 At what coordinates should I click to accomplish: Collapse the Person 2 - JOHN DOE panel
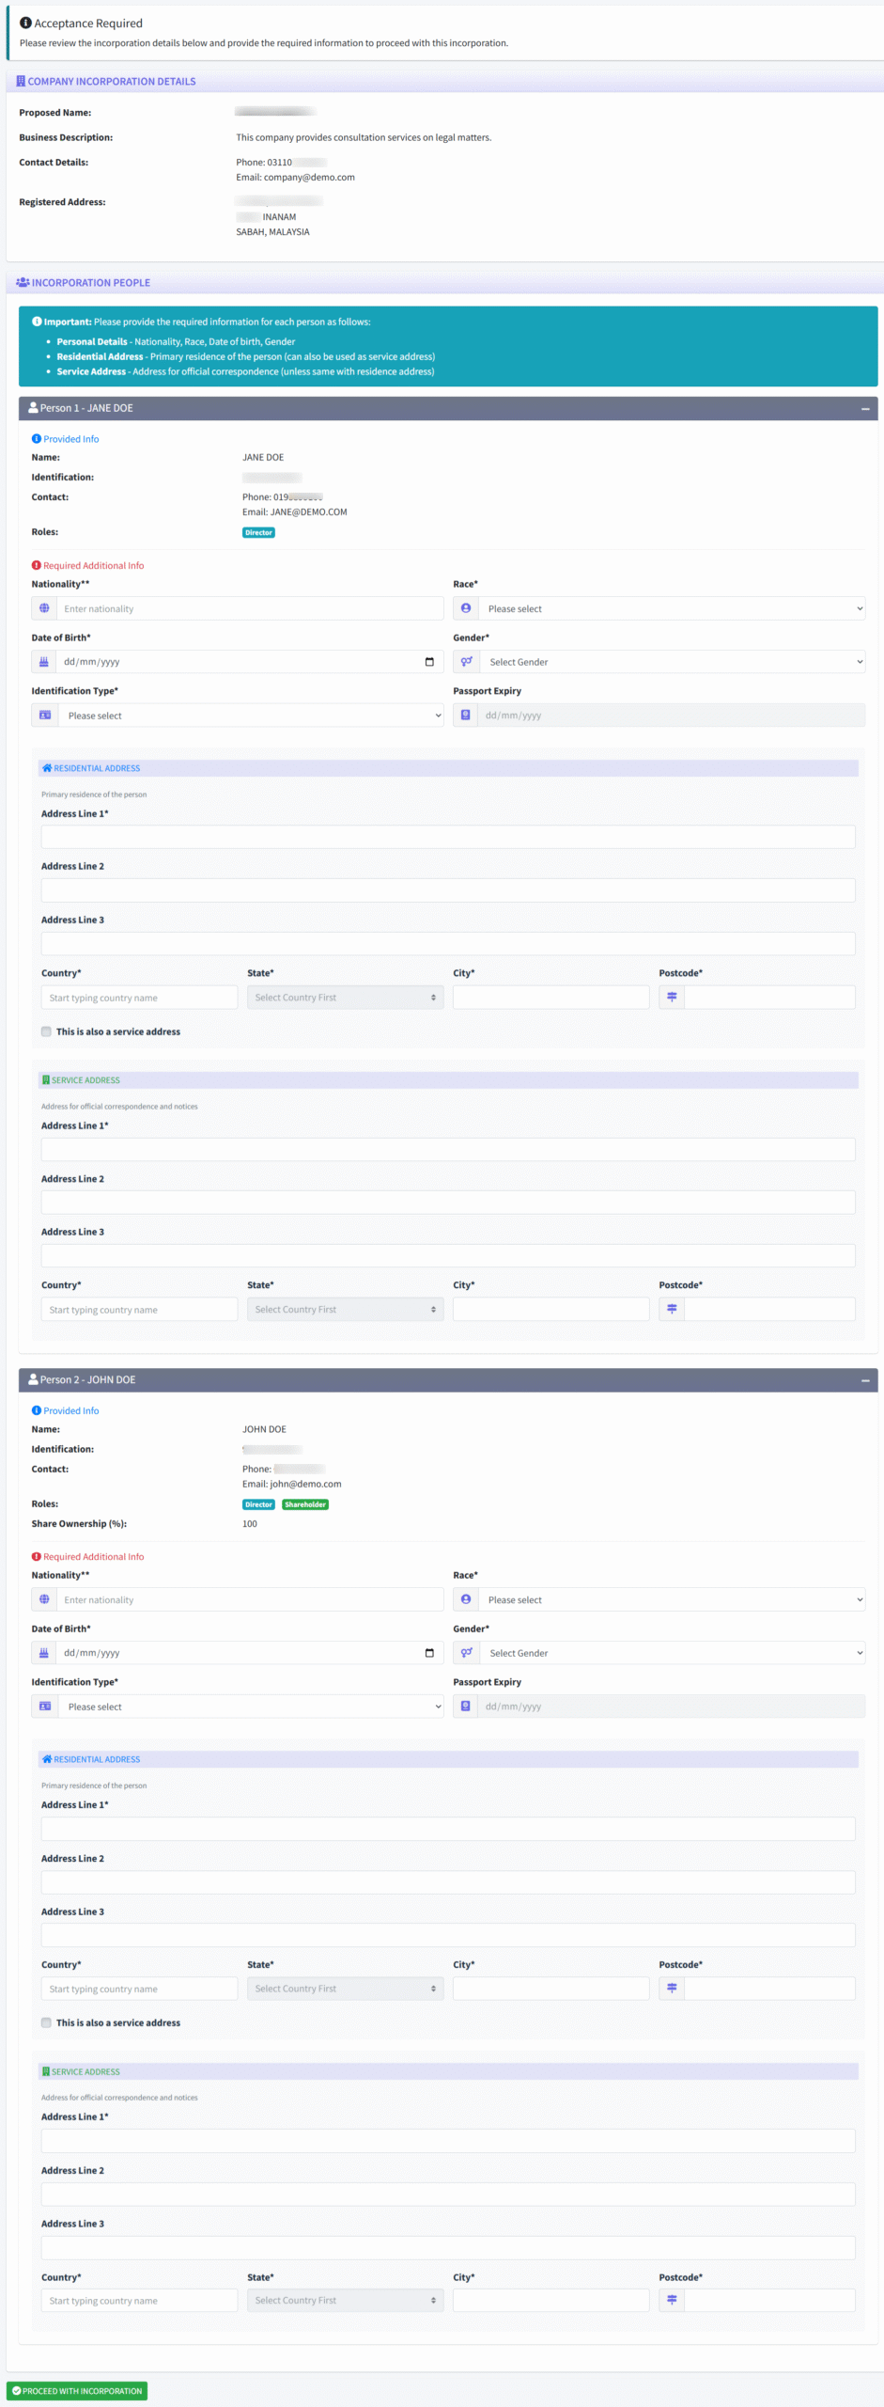tap(864, 1380)
